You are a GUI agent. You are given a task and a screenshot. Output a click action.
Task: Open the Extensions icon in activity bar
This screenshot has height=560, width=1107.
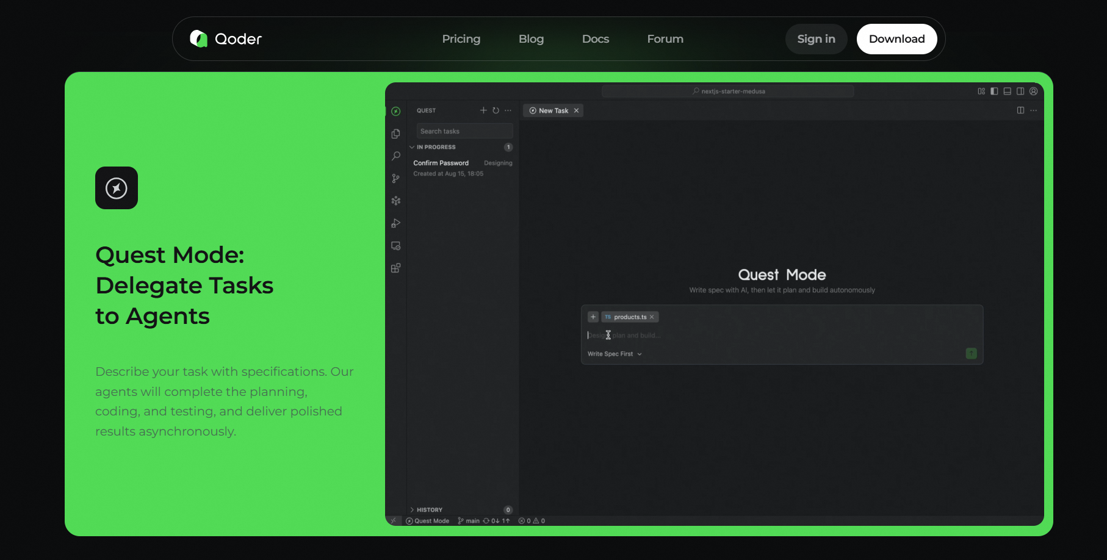click(396, 268)
